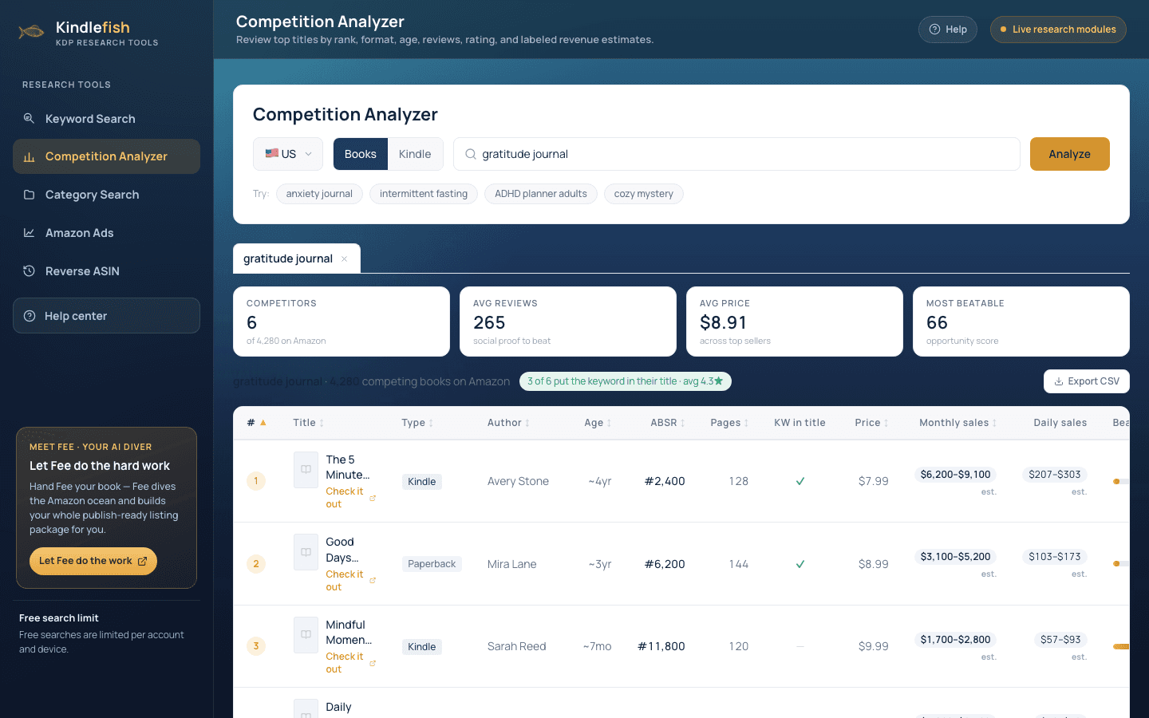Viewport: 1149px width, 718px height.
Task: Sort table by Monthly sales column
Action: [958, 423]
